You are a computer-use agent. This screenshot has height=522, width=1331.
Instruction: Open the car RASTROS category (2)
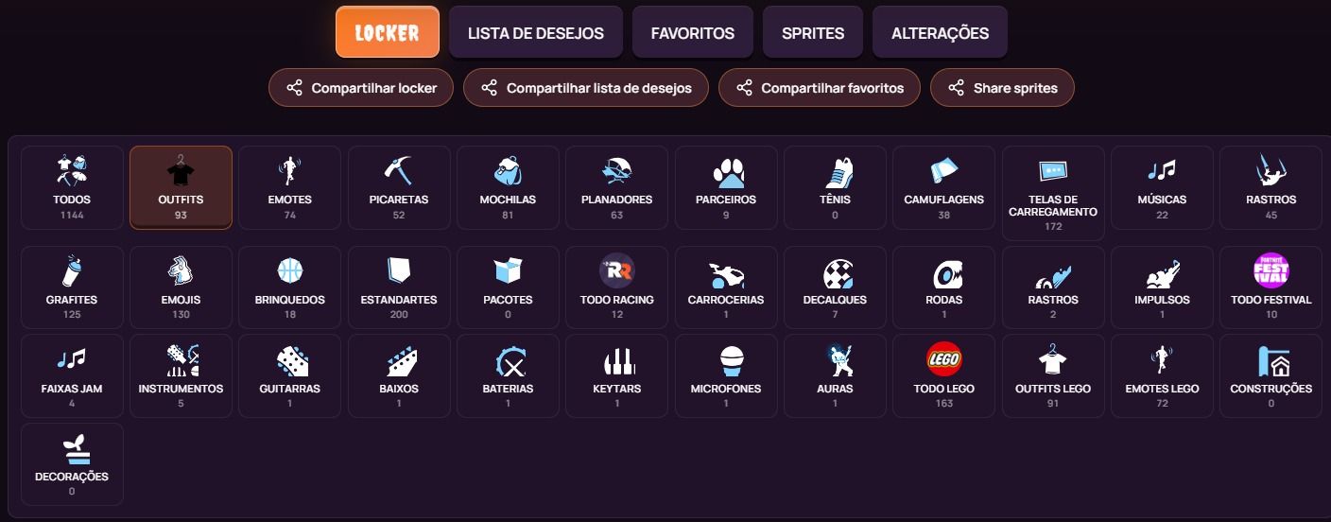1053,287
